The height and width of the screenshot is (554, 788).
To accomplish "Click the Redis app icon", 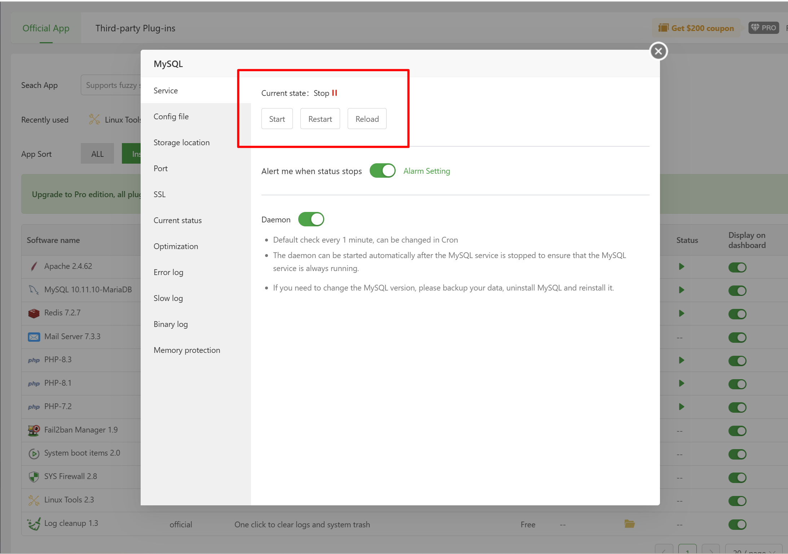I will pos(34,313).
